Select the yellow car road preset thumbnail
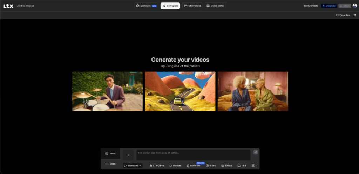 [180, 91]
